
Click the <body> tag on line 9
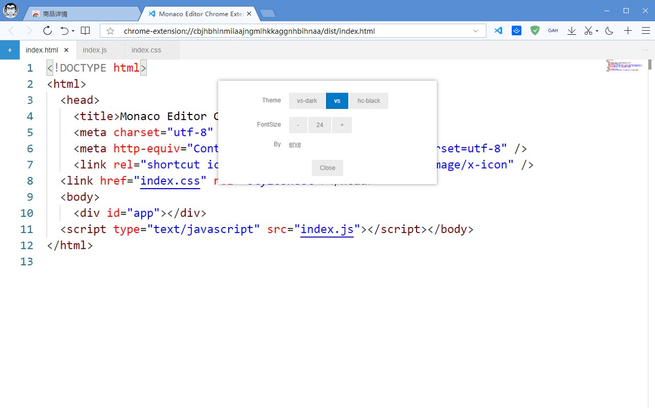(80, 197)
